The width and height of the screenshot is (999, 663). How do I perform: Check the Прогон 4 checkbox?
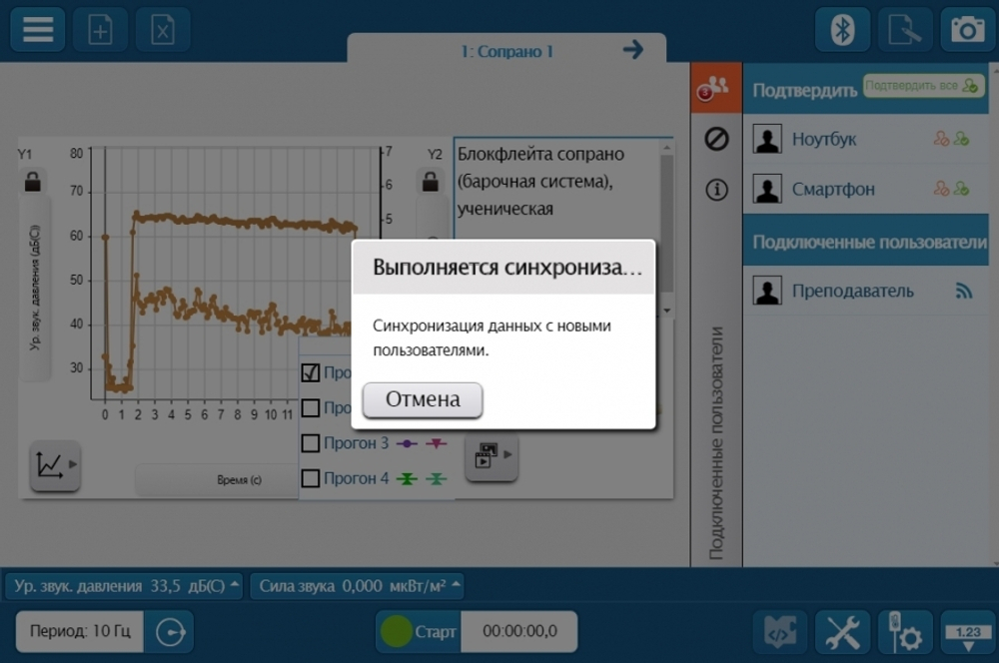[311, 478]
